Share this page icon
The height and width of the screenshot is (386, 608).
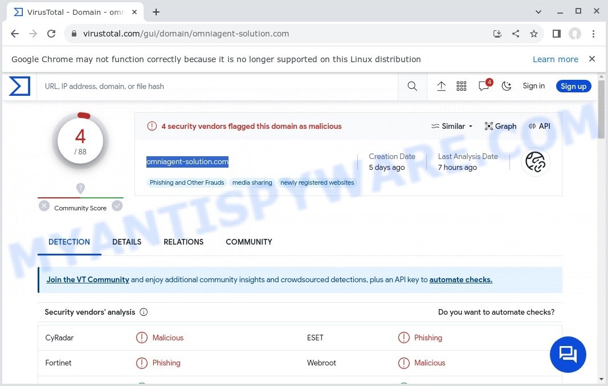coord(515,34)
